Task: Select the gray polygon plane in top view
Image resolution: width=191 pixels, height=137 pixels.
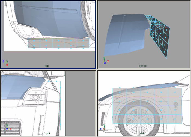Action: [x=59, y=43]
